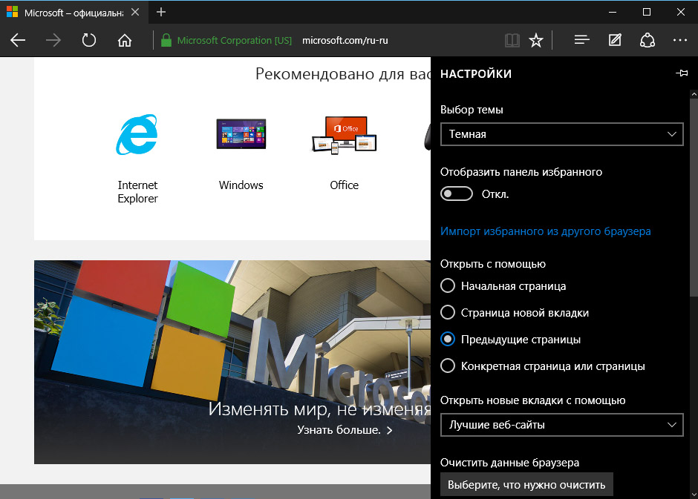Click the 'Узнать больше' link
This screenshot has width=698, height=499.
(345, 430)
